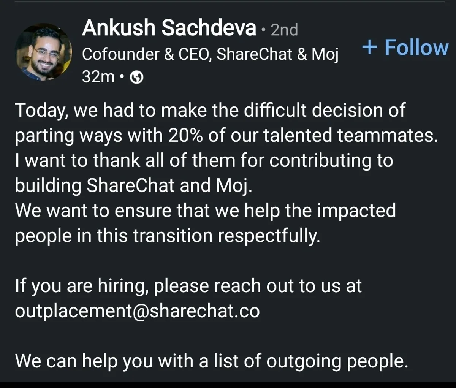Click the line starting 'We want to ensure'
This screenshot has width=456, height=388.
(205, 211)
